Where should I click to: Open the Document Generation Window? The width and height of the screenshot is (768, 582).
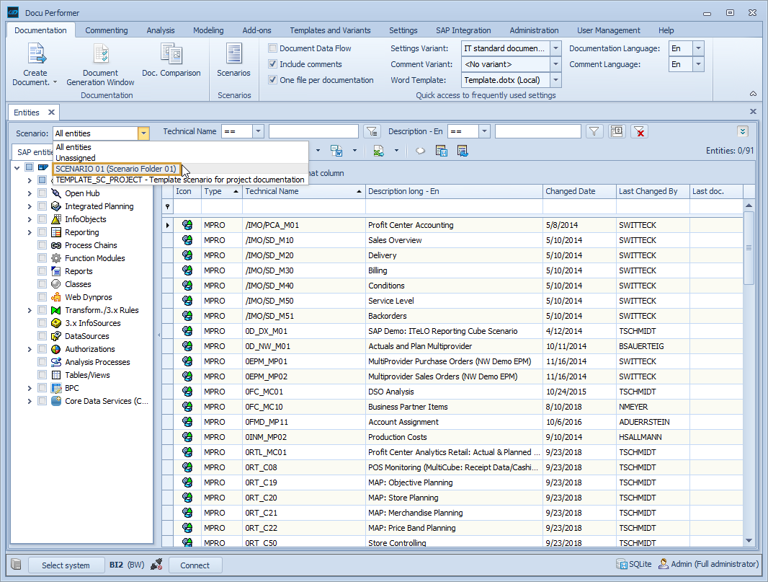pos(100,55)
